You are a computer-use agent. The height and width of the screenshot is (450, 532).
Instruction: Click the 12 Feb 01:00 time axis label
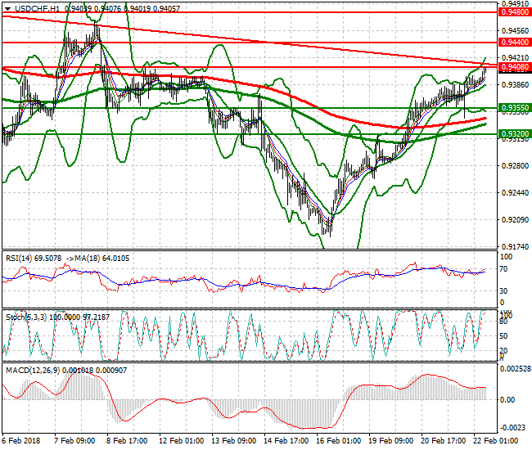pos(181,441)
